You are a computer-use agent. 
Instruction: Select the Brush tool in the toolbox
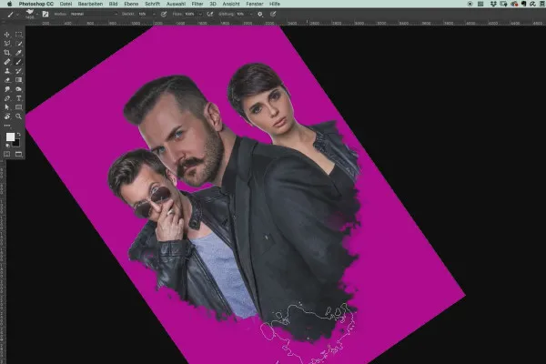18,62
